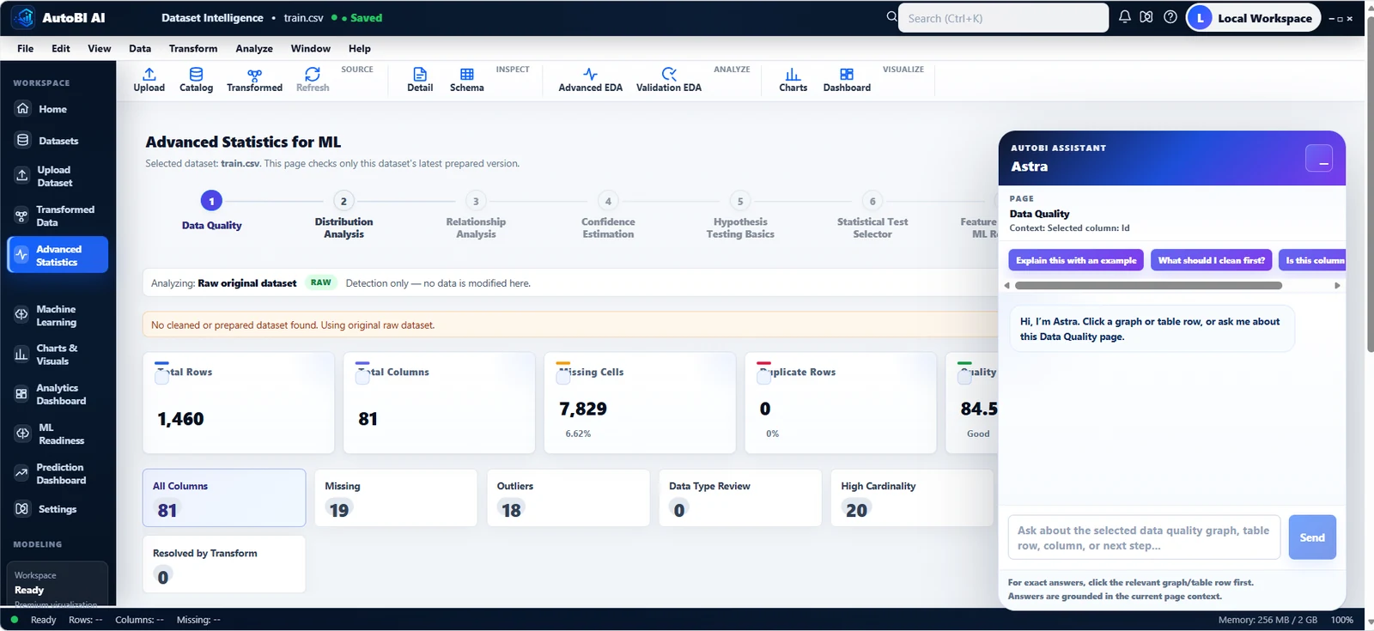The height and width of the screenshot is (631, 1374).
Task: Open Analytics Dashboard in the sidebar
Action: pos(58,394)
